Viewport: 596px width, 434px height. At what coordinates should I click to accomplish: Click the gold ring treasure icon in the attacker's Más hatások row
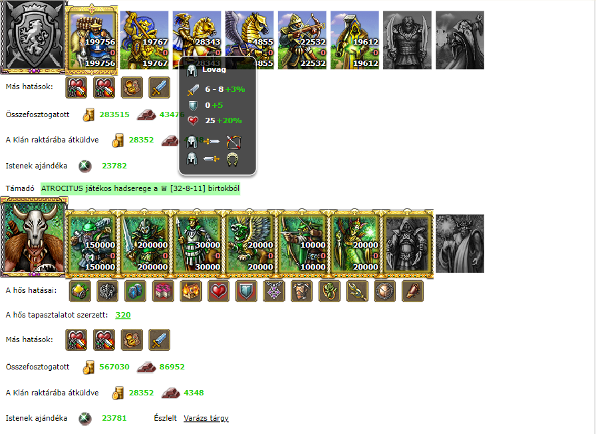(x=132, y=339)
